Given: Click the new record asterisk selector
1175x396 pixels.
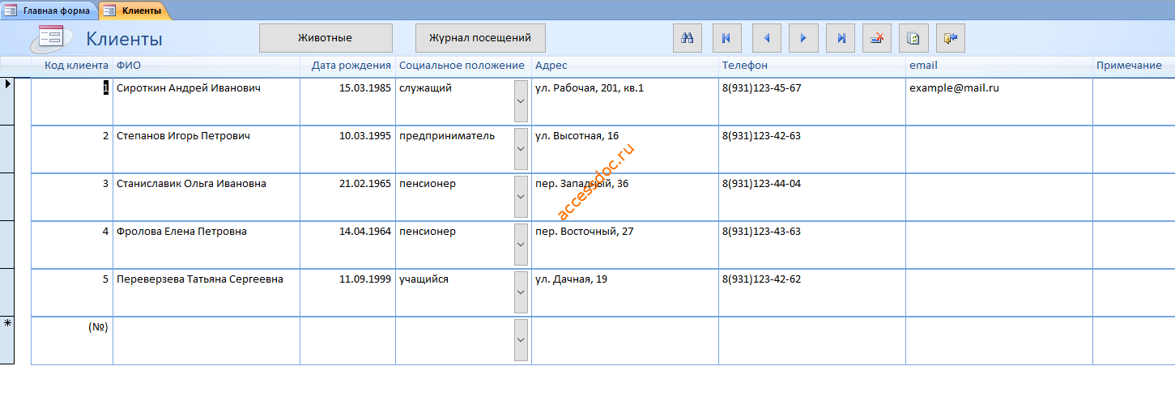Looking at the screenshot, I should coord(7,340).
